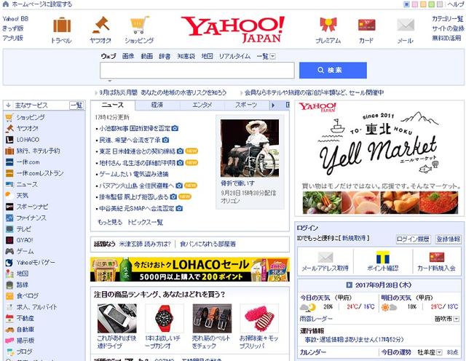This screenshot has height=361, width=466.
Task: Open the トラベル suitcase icon
Action: [x=61, y=25]
